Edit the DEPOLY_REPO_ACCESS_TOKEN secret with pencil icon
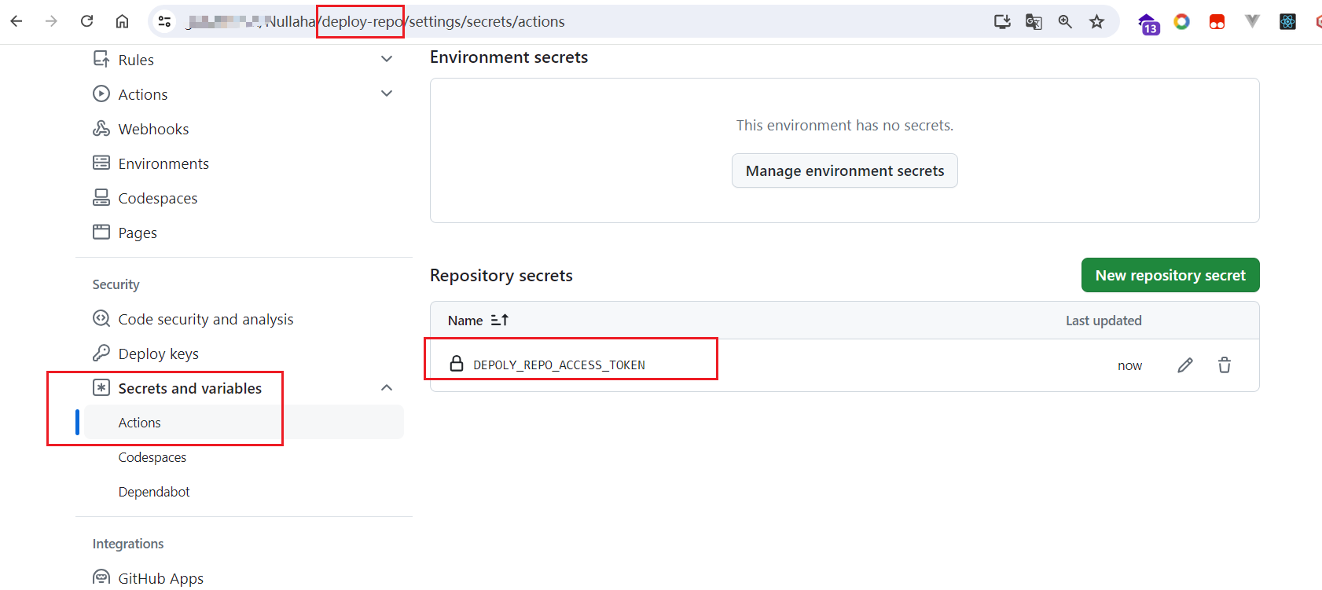 pos(1185,365)
